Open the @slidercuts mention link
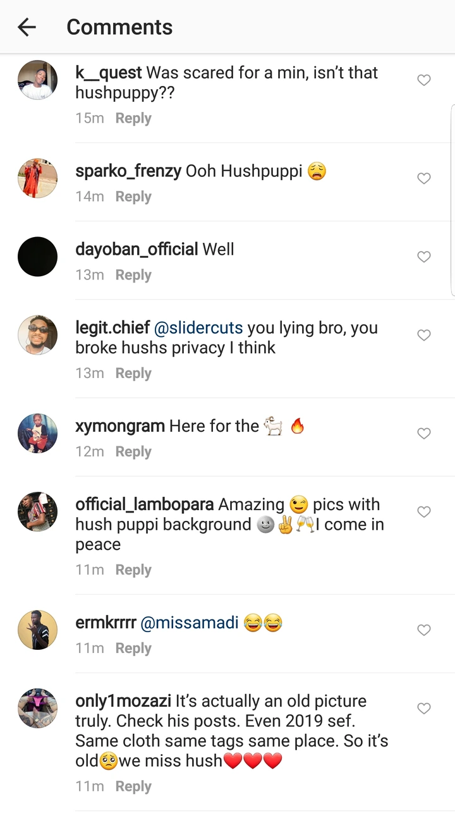This screenshot has width=455, height=818. click(198, 328)
